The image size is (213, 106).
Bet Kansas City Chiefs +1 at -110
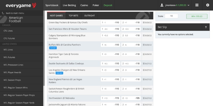point(131,23)
